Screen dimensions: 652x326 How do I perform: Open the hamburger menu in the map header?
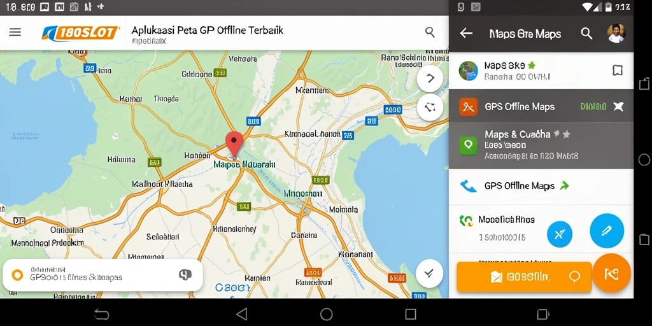[x=15, y=32]
